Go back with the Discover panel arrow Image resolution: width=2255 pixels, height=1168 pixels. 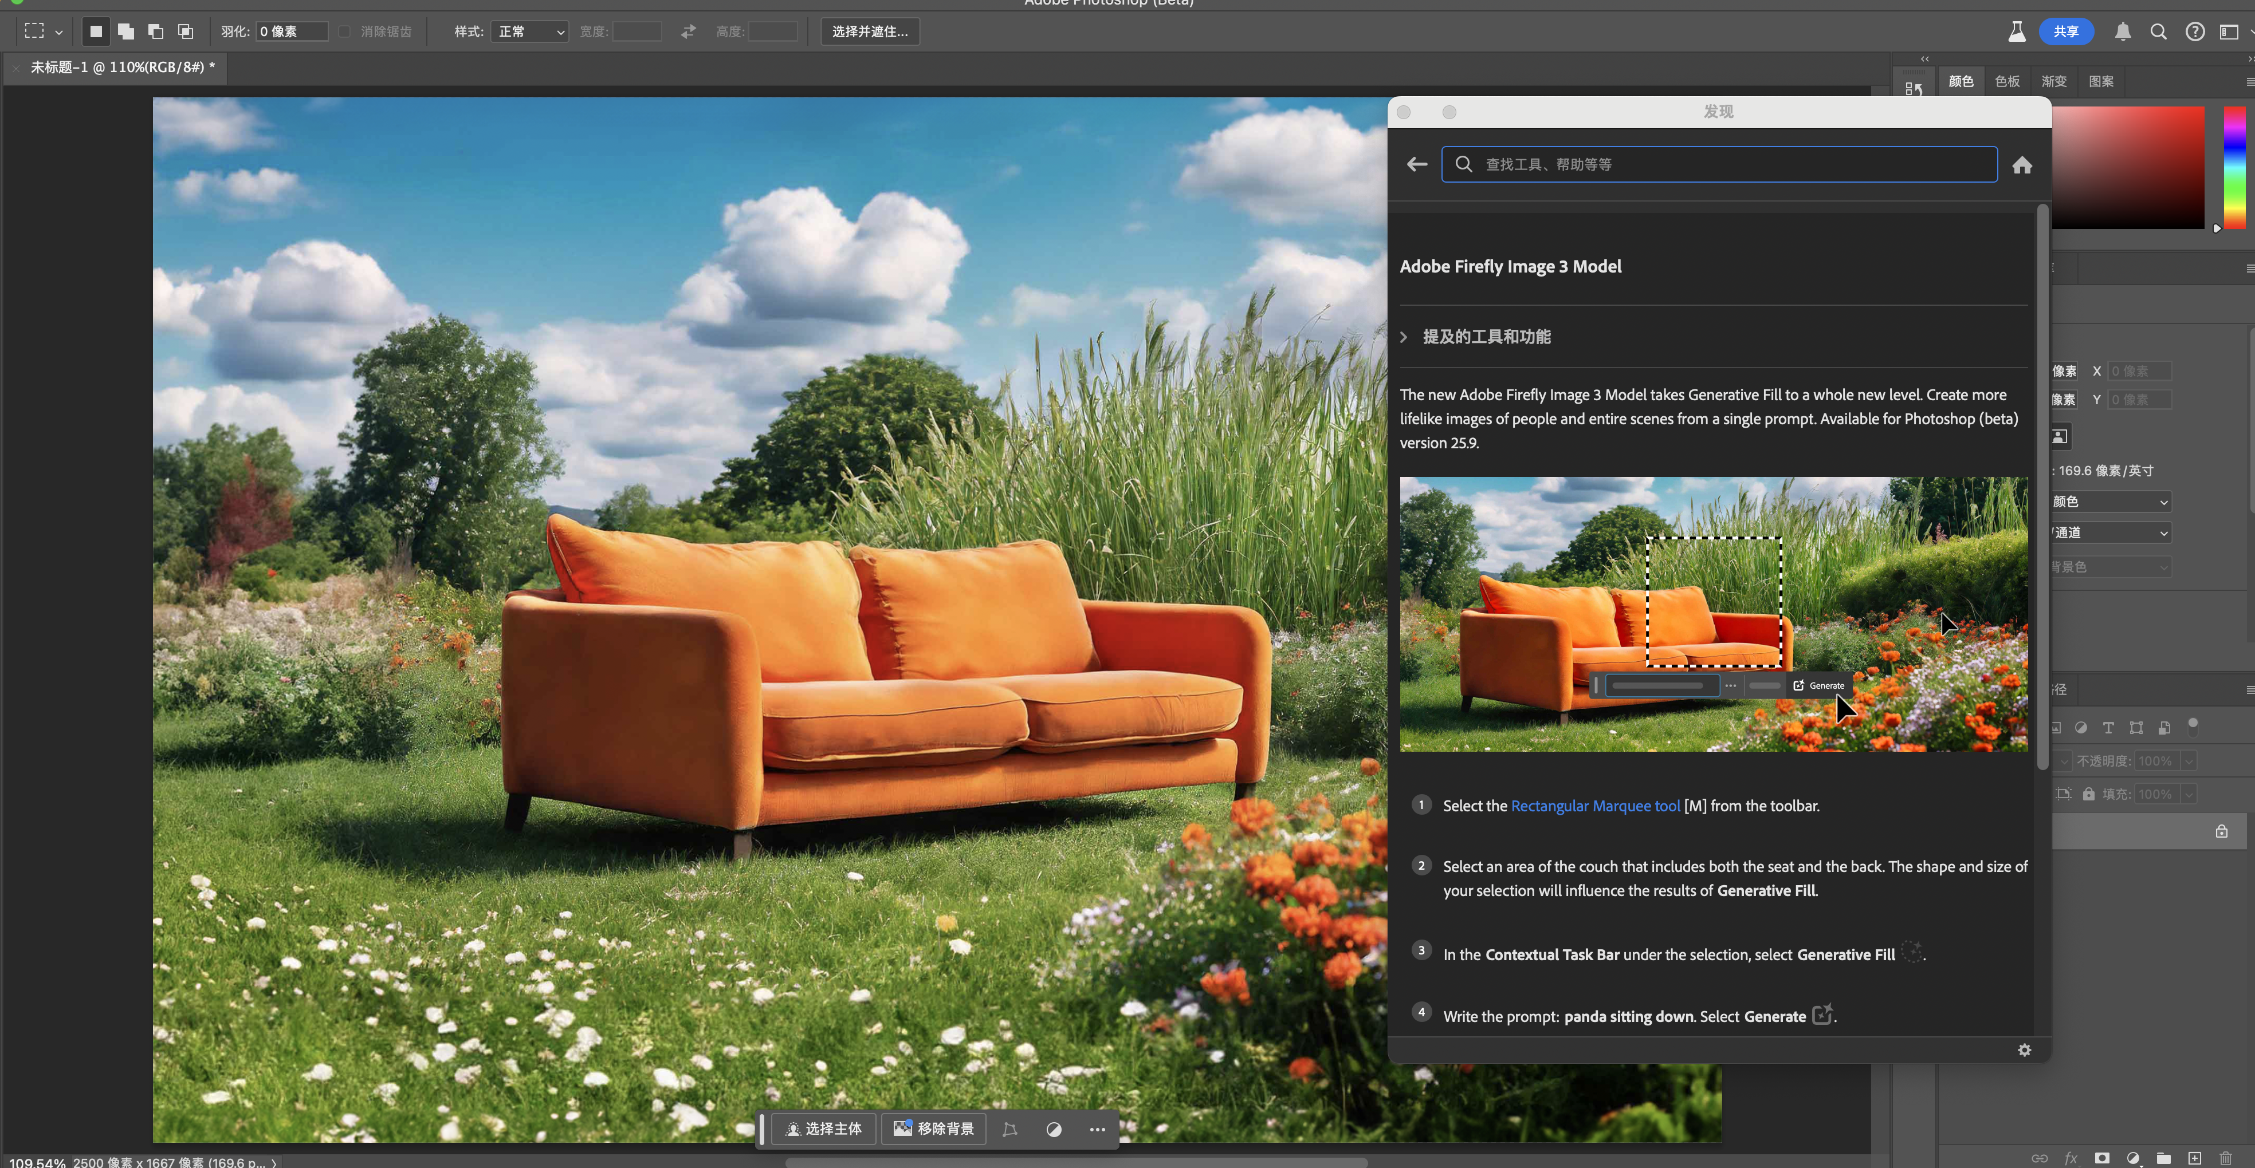1416,164
